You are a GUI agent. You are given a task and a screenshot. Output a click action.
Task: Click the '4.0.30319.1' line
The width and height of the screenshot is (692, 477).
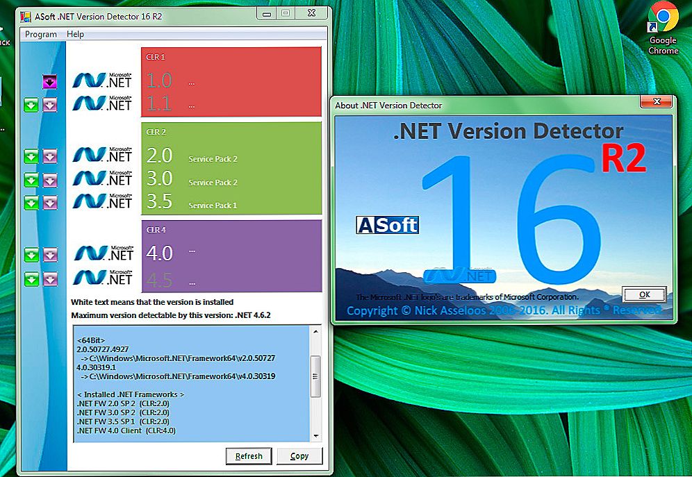pos(96,367)
